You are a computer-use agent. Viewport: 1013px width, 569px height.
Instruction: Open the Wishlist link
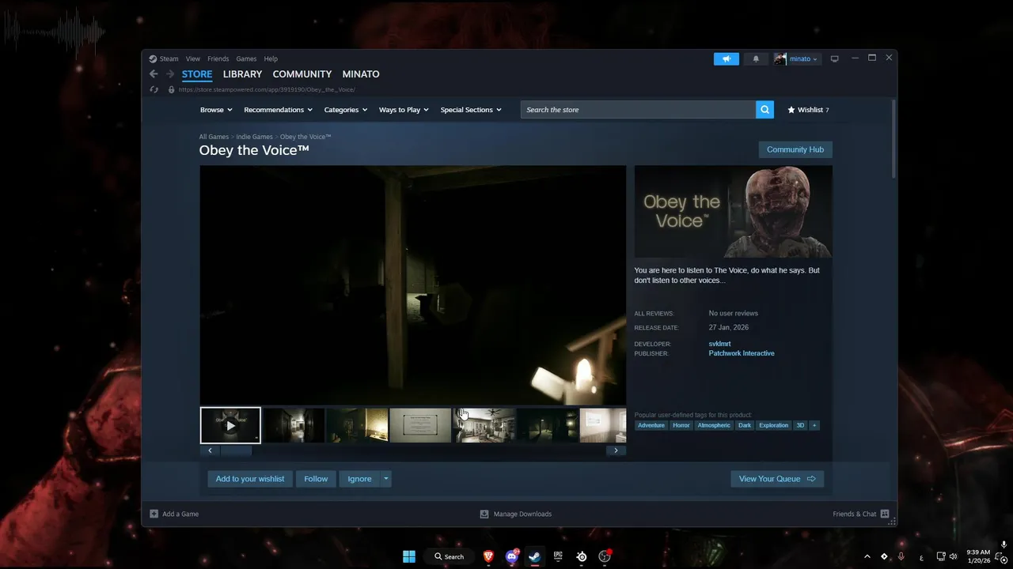click(x=808, y=110)
